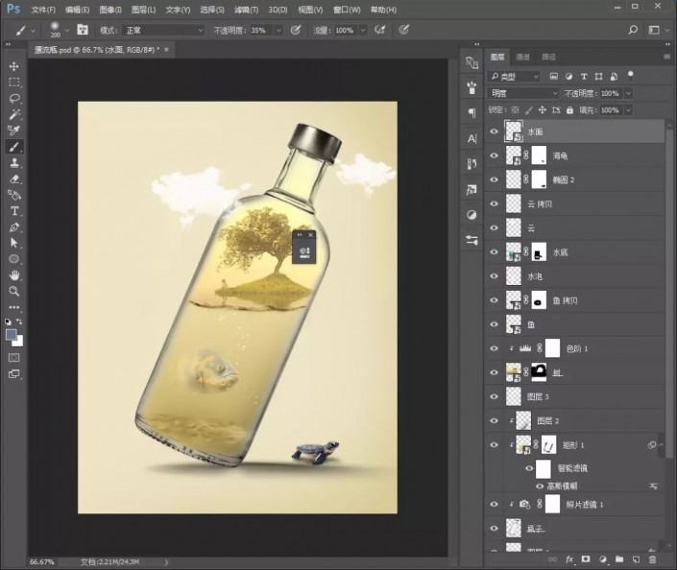Open the search magnifier in options bar
The height and width of the screenshot is (570, 677).
[x=633, y=30]
